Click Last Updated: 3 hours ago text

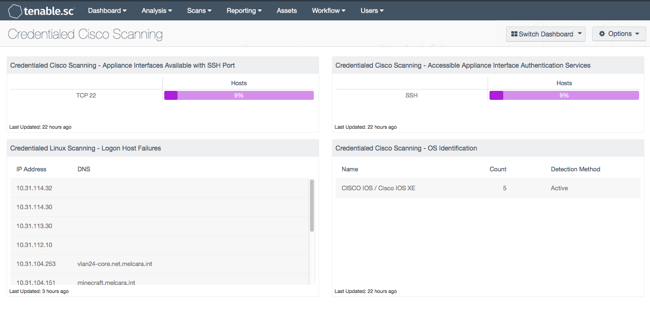tap(39, 292)
